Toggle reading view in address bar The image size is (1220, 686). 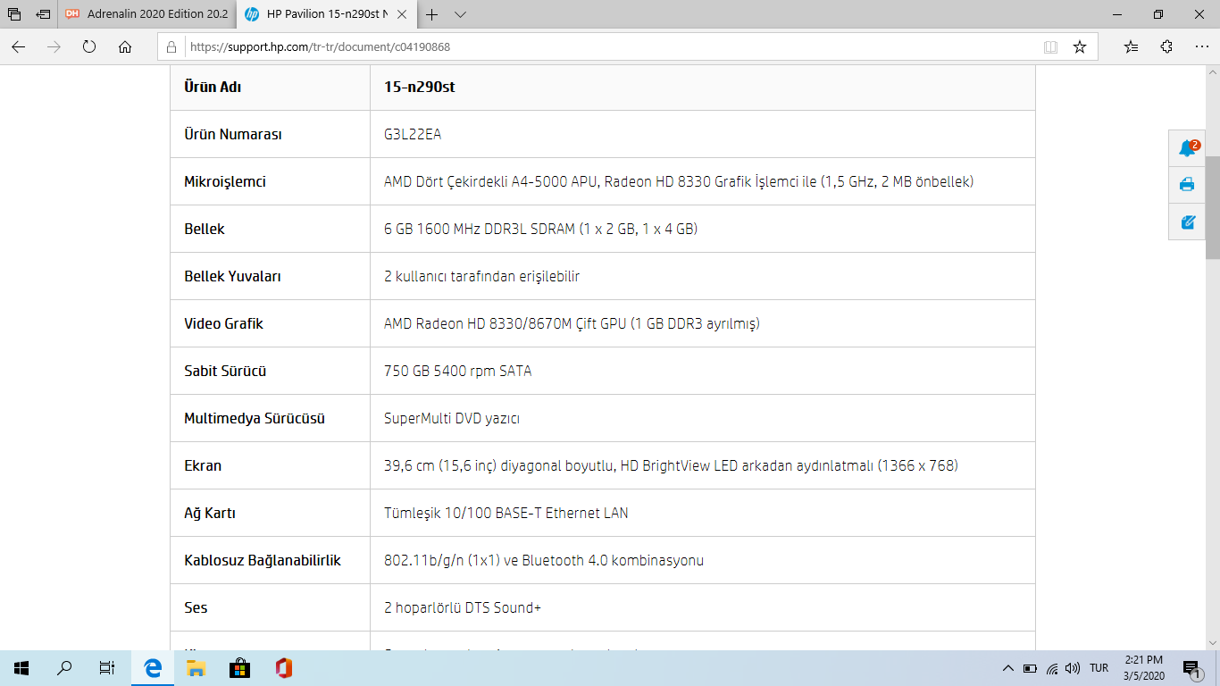(1051, 47)
